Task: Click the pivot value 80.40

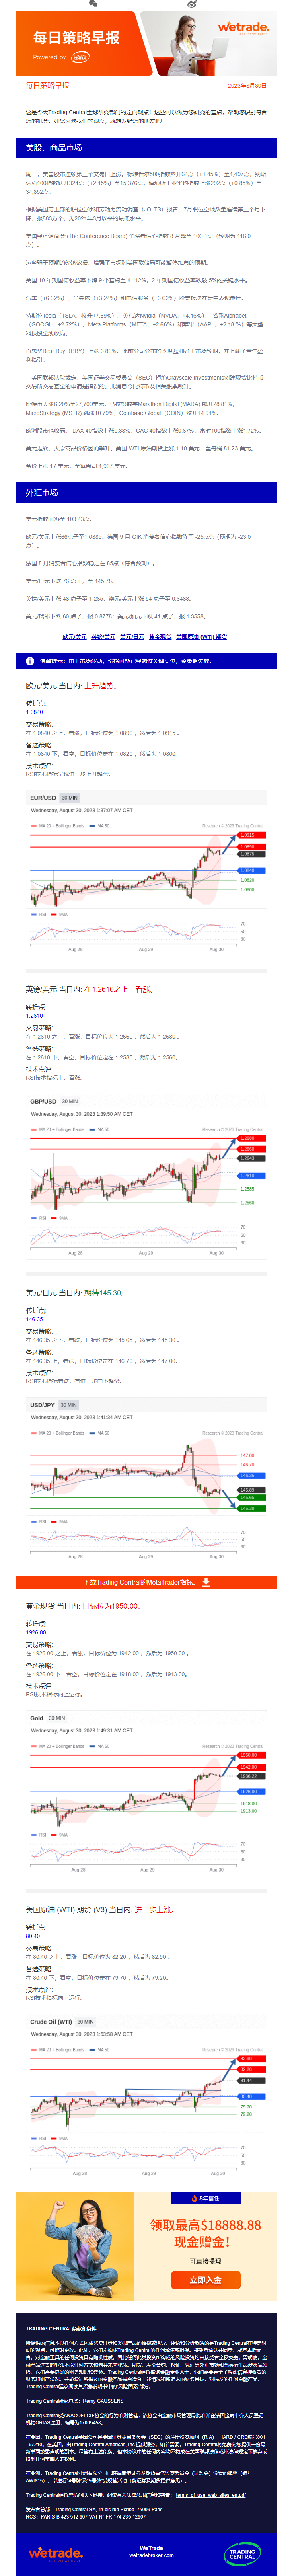Action: coord(33,1936)
